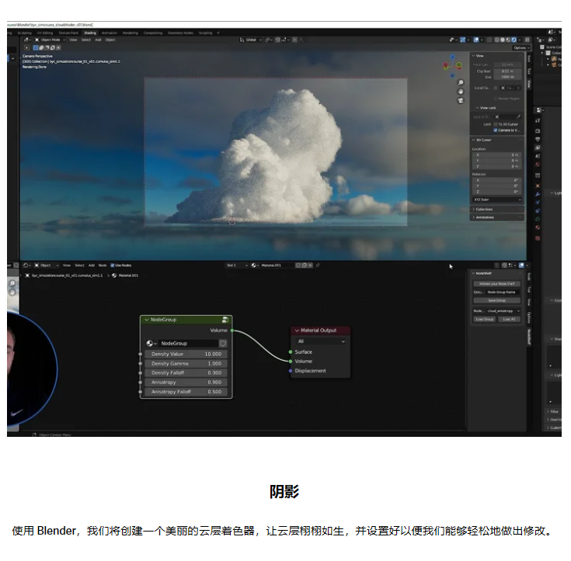Viewport: 571px width, 561px height.
Task: Click the Node Group Name input field
Action: click(x=503, y=293)
